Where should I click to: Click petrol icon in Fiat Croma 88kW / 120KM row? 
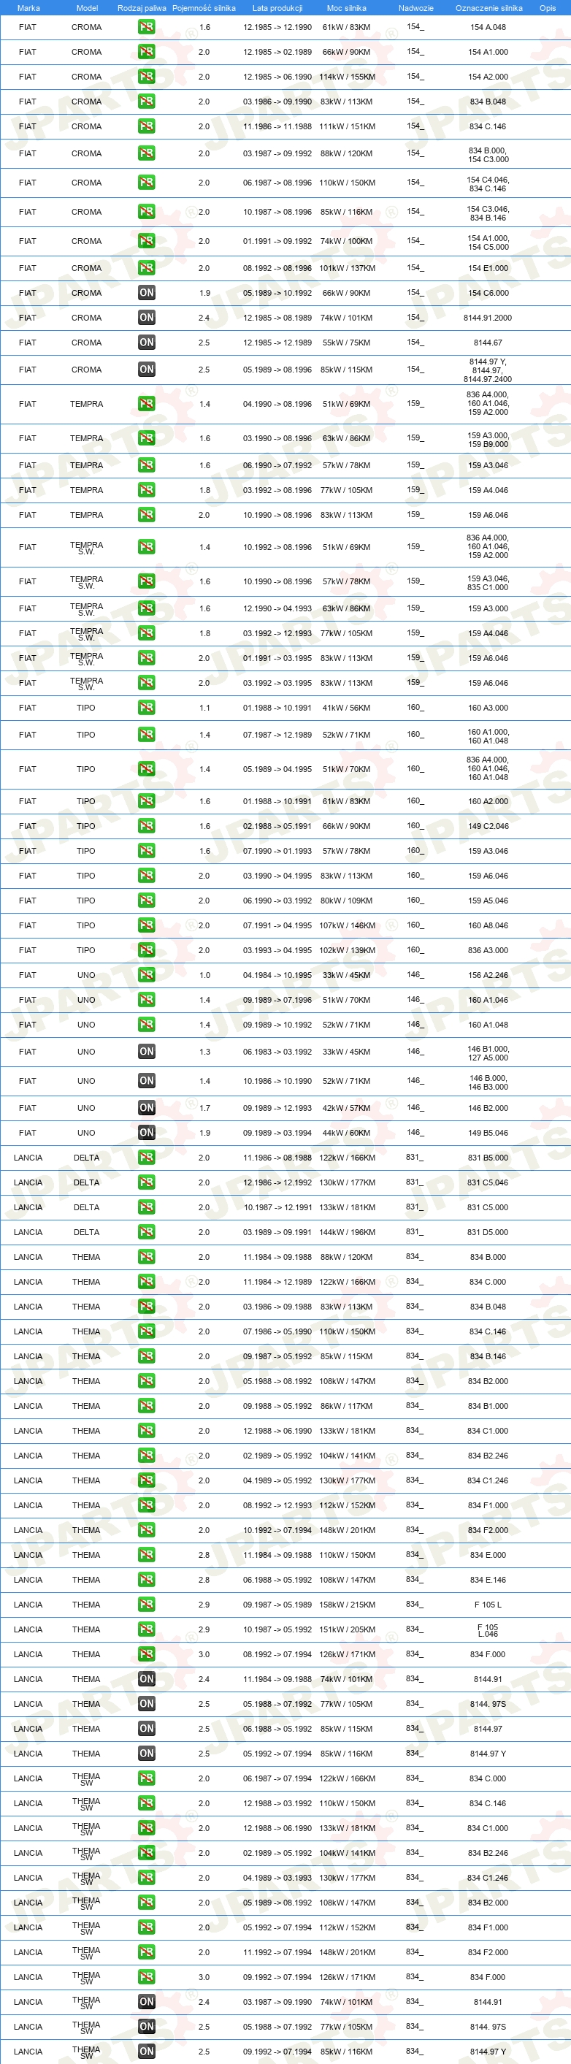[x=147, y=153]
